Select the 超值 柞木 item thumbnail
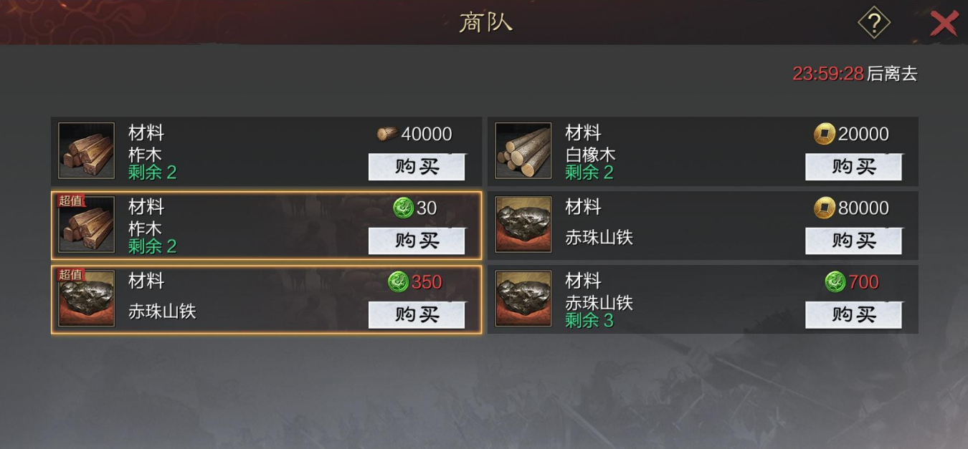Image resolution: width=968 pixels, height=449 pixels. pyautogui.click(x=86, y=225)
